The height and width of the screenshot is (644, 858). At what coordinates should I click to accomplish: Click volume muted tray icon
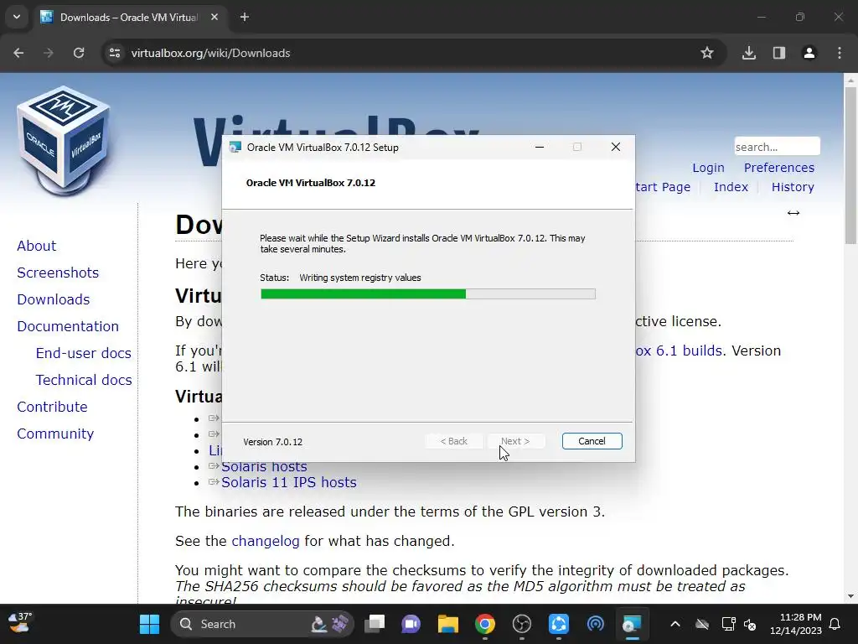750,624
